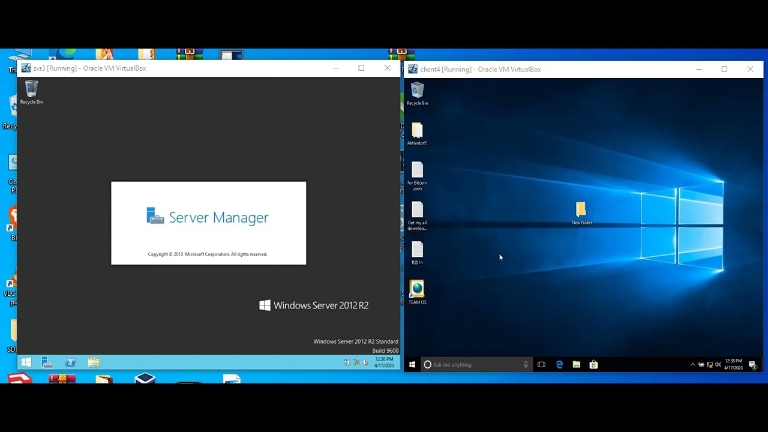Minimize the client4 VirtualBox window
Screen dimensions: 768x432
point(699,69)
